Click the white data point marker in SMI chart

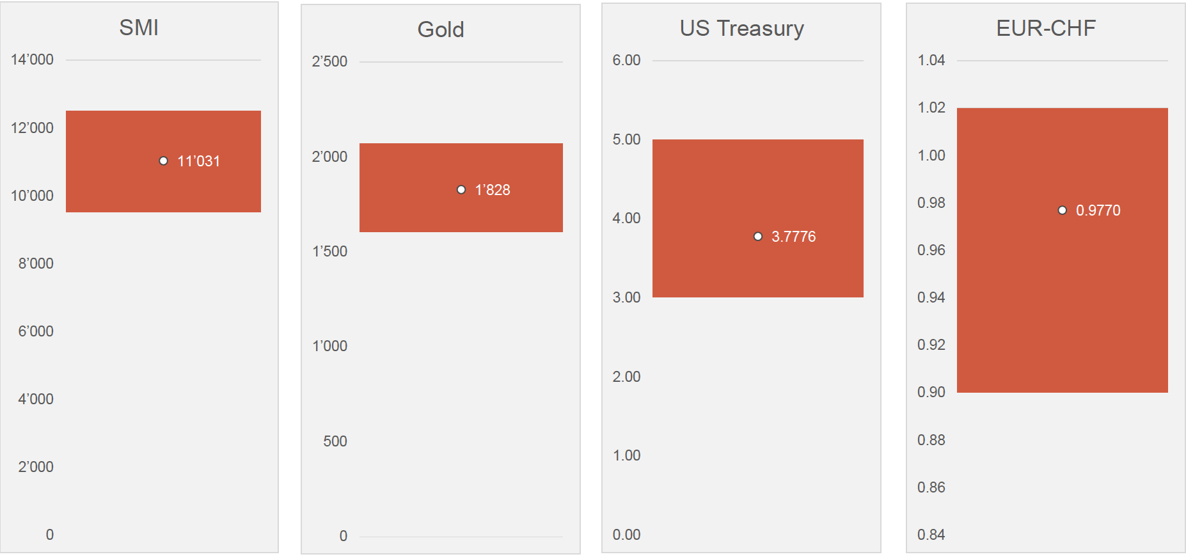(x=164, y=161)
